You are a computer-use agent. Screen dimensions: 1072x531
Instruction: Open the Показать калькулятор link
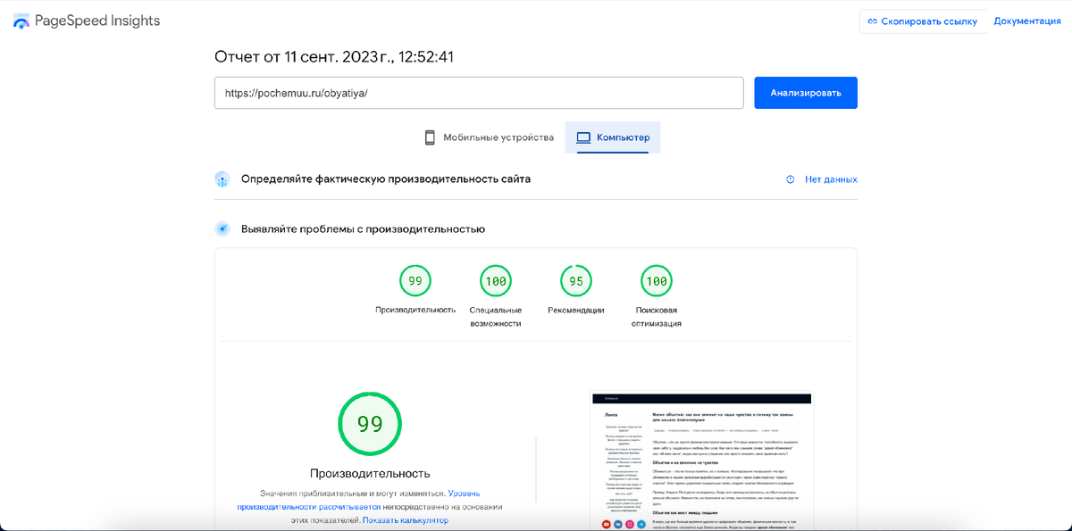(406, 520)
